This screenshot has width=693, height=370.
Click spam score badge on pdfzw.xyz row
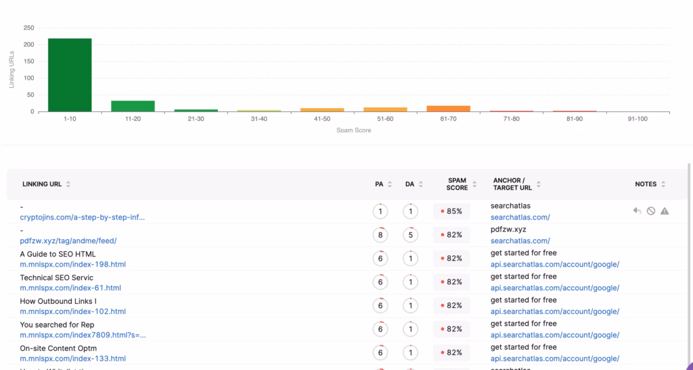(451, 235)
